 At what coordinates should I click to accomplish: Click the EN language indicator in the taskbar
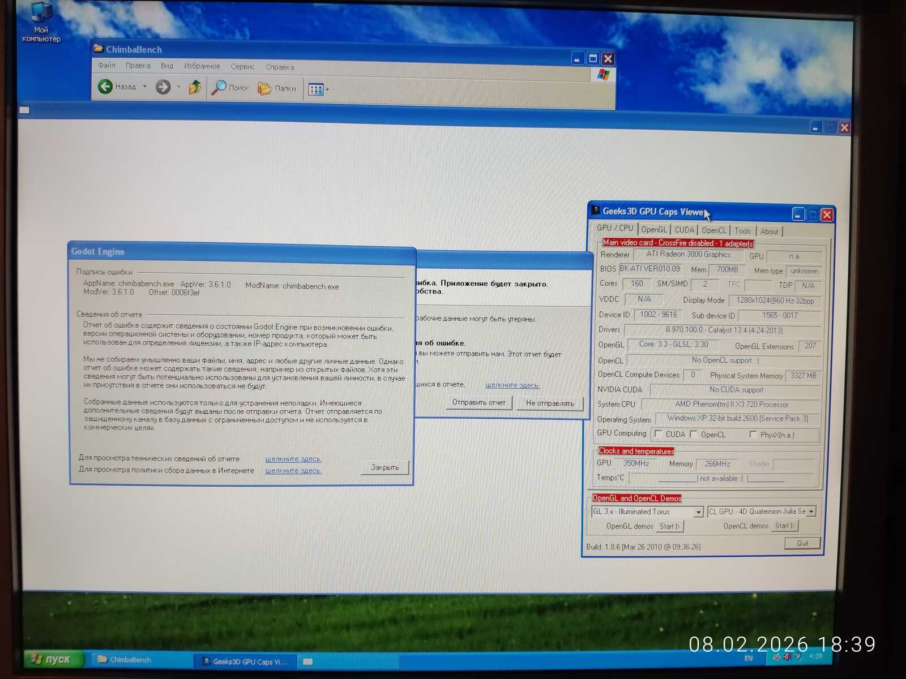[x=749, y=658]
